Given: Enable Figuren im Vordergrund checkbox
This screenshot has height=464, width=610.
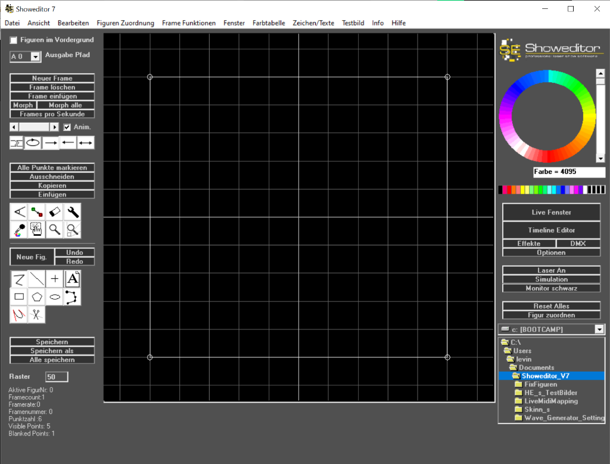Looking at the screenshot, I should point(14,40).
